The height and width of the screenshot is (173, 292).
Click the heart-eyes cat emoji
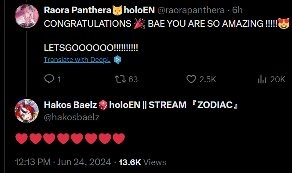[284, 24]
